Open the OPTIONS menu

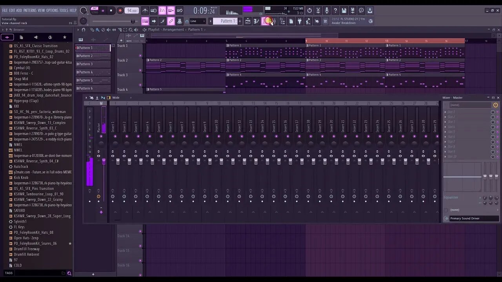click(52, 10)
